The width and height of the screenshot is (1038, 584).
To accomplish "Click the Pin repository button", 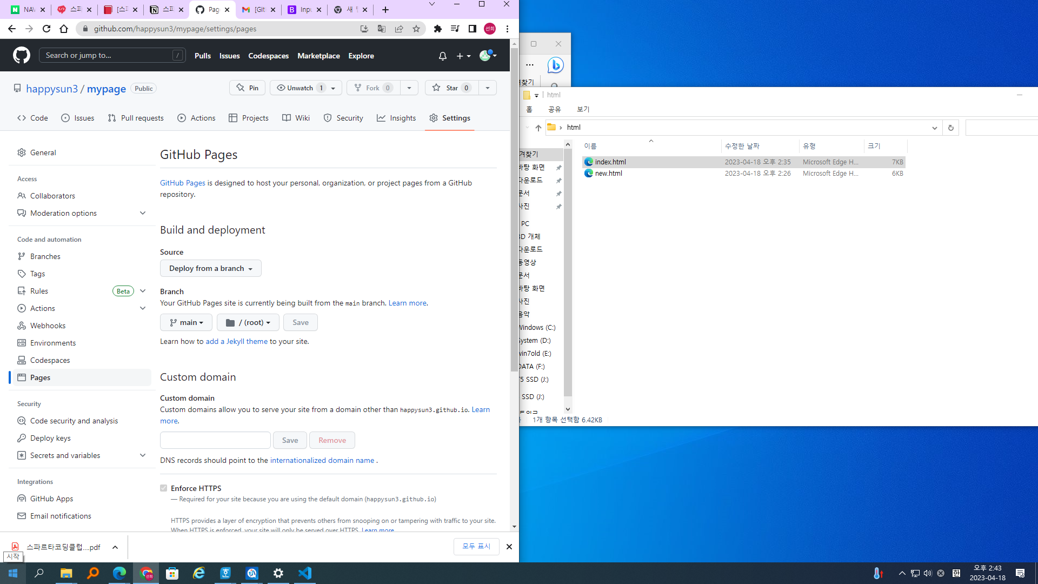I will pos(248,88).
